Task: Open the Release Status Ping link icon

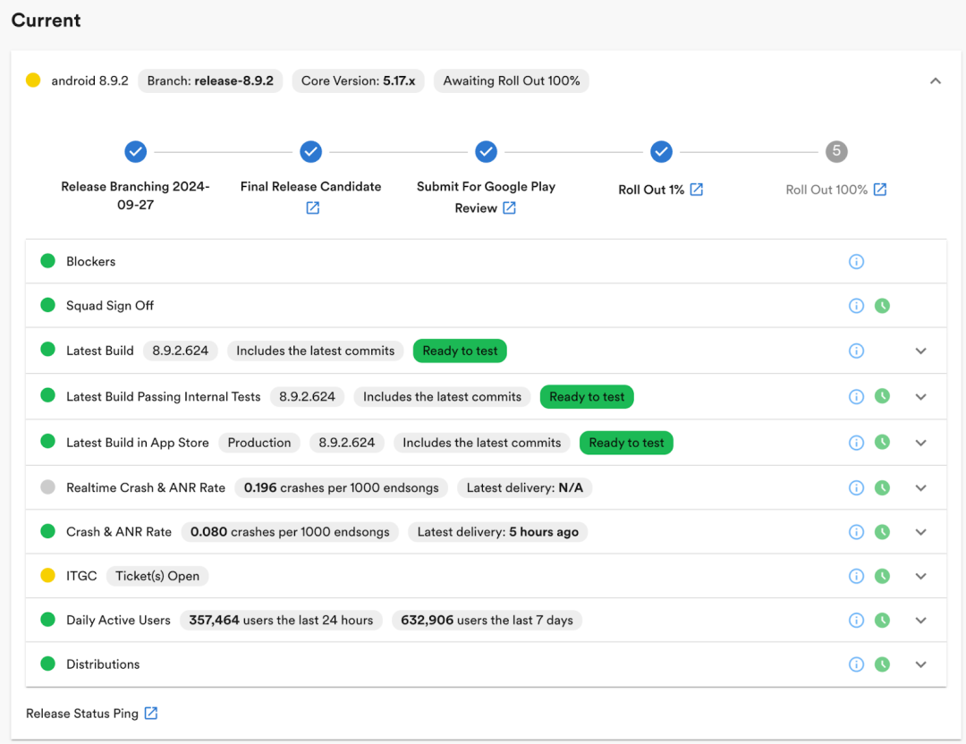Action: 151,713
